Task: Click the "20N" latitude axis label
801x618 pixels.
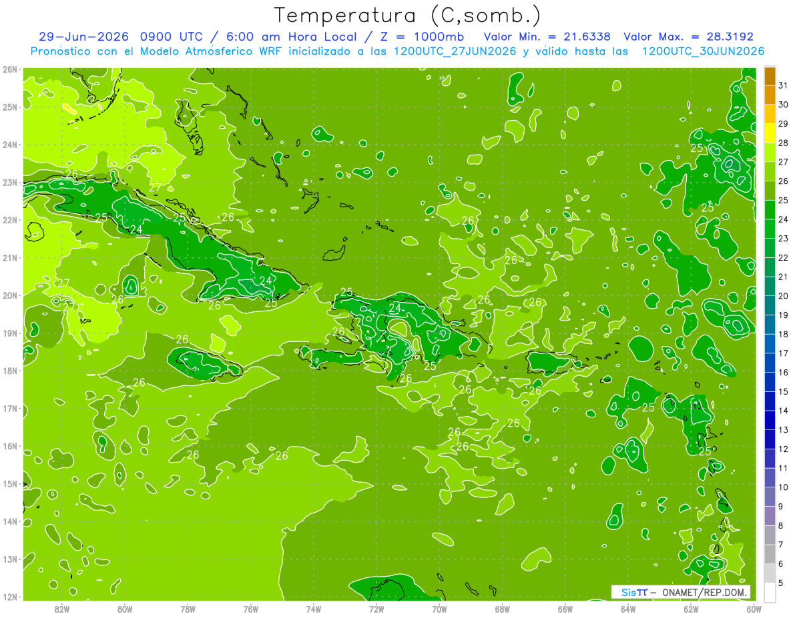Action: (x=9, y=295)
